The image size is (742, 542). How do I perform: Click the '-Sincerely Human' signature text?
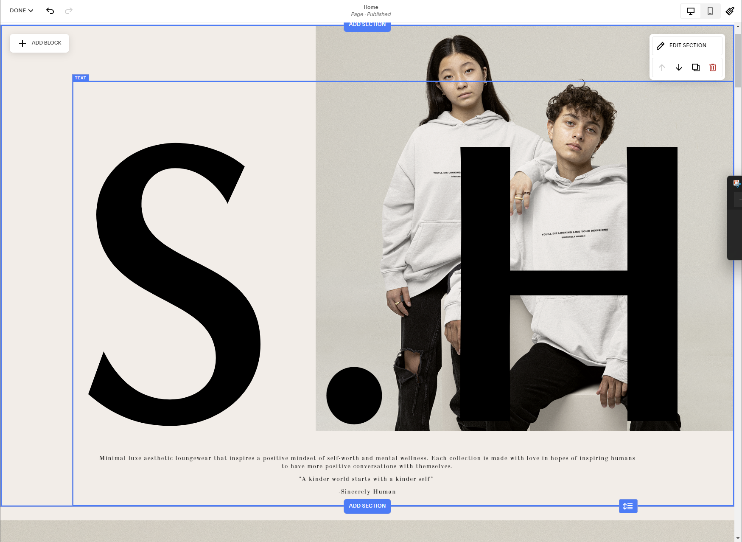click(367, 491)
